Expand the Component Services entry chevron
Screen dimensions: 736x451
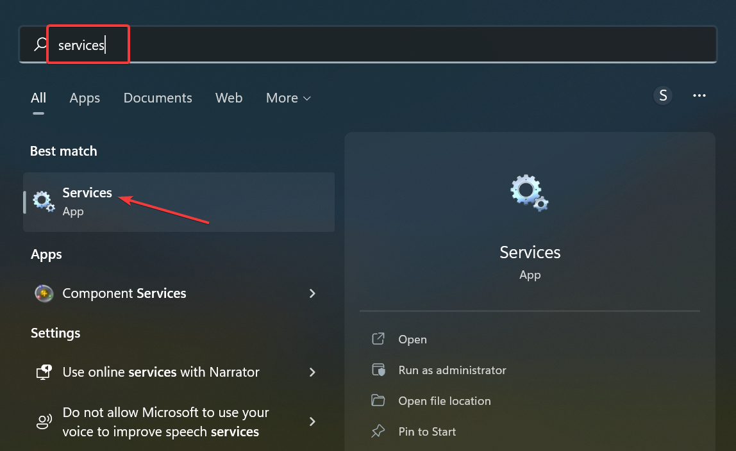click(x=312, y=293)
